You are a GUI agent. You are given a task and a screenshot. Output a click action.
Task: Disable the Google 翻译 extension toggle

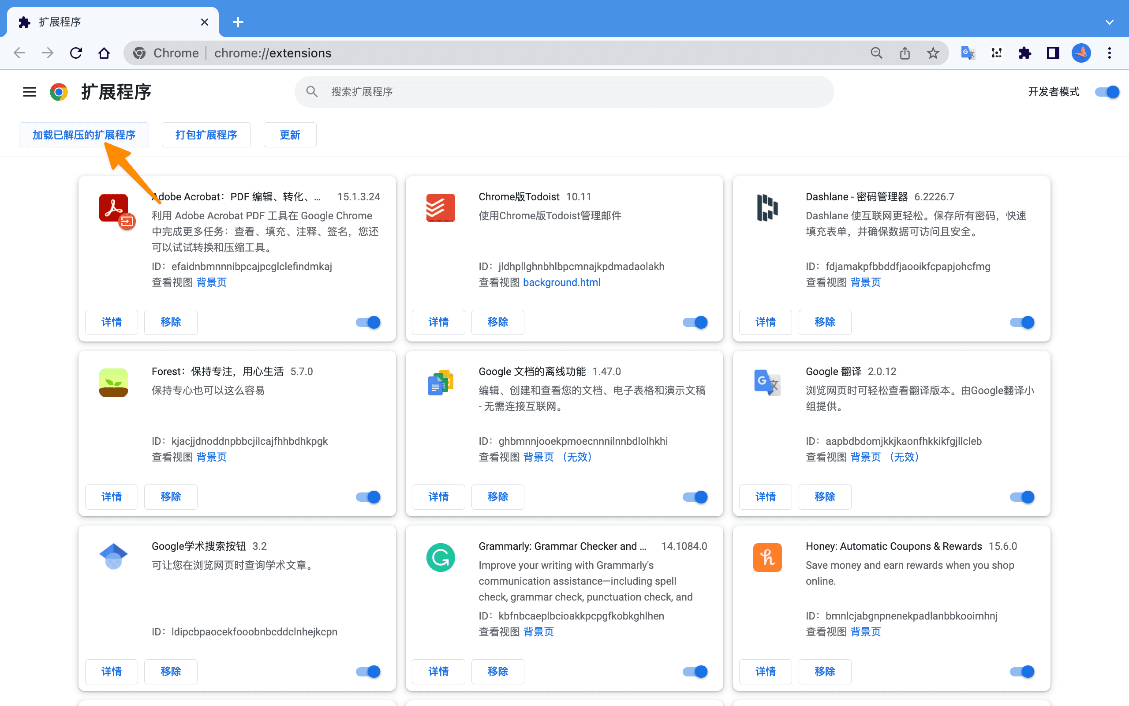1022,497
